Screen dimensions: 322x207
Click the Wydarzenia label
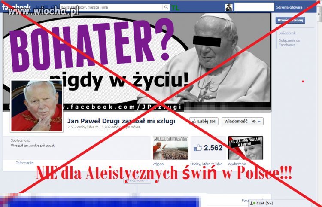(x=237, y=164)
